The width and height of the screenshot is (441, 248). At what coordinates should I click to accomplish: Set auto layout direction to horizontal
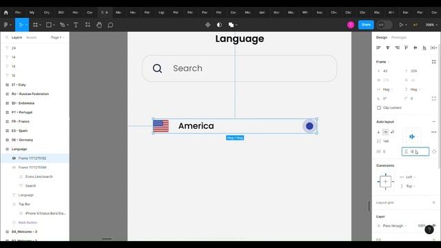385,132
